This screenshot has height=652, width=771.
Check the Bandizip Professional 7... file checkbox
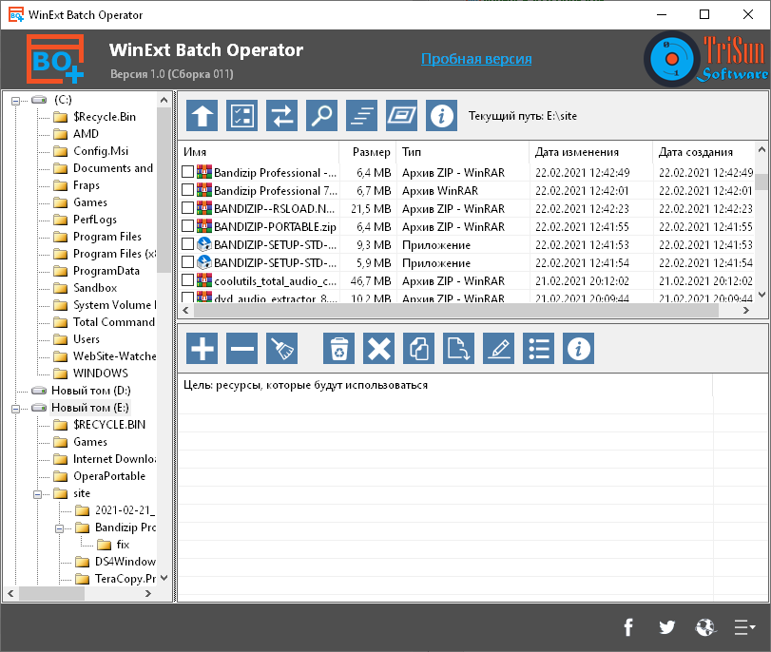coord(187,190)
